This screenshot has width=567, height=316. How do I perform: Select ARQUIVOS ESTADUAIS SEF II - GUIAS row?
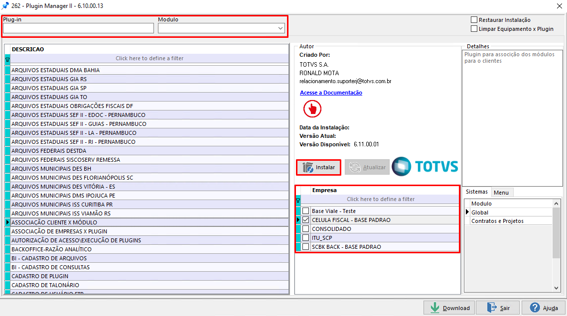149,124
